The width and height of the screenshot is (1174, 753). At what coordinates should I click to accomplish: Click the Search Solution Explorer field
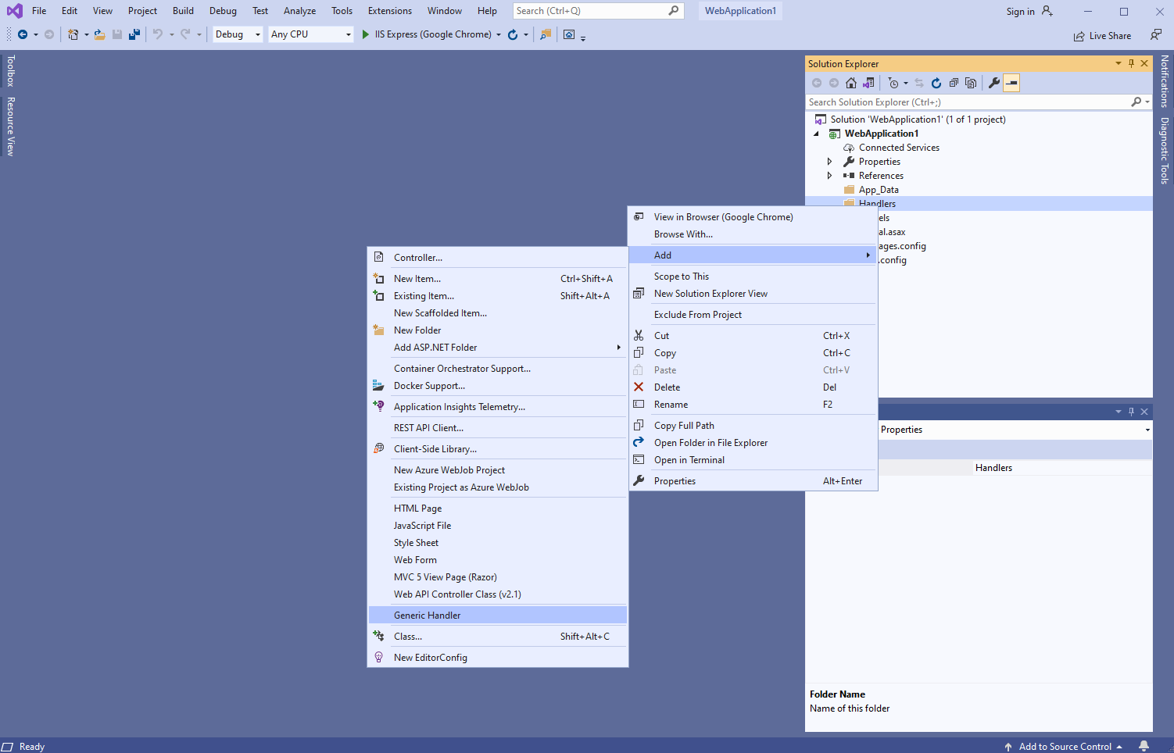click(968, 102)
